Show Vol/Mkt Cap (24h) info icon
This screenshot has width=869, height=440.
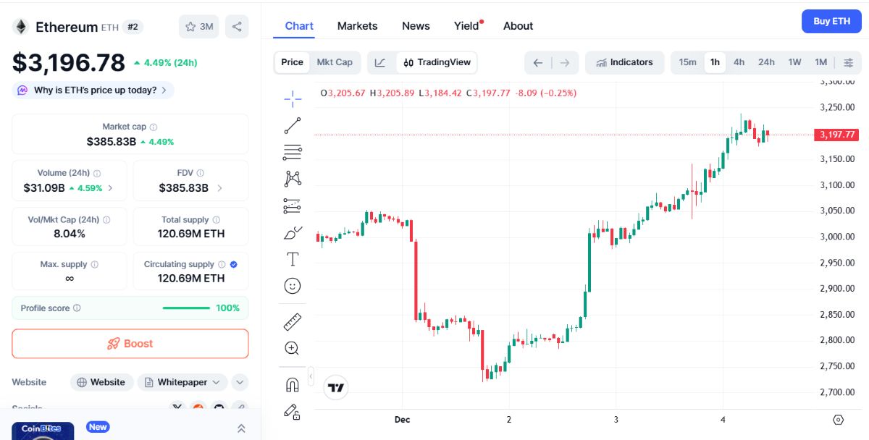(x=106, y=220)
